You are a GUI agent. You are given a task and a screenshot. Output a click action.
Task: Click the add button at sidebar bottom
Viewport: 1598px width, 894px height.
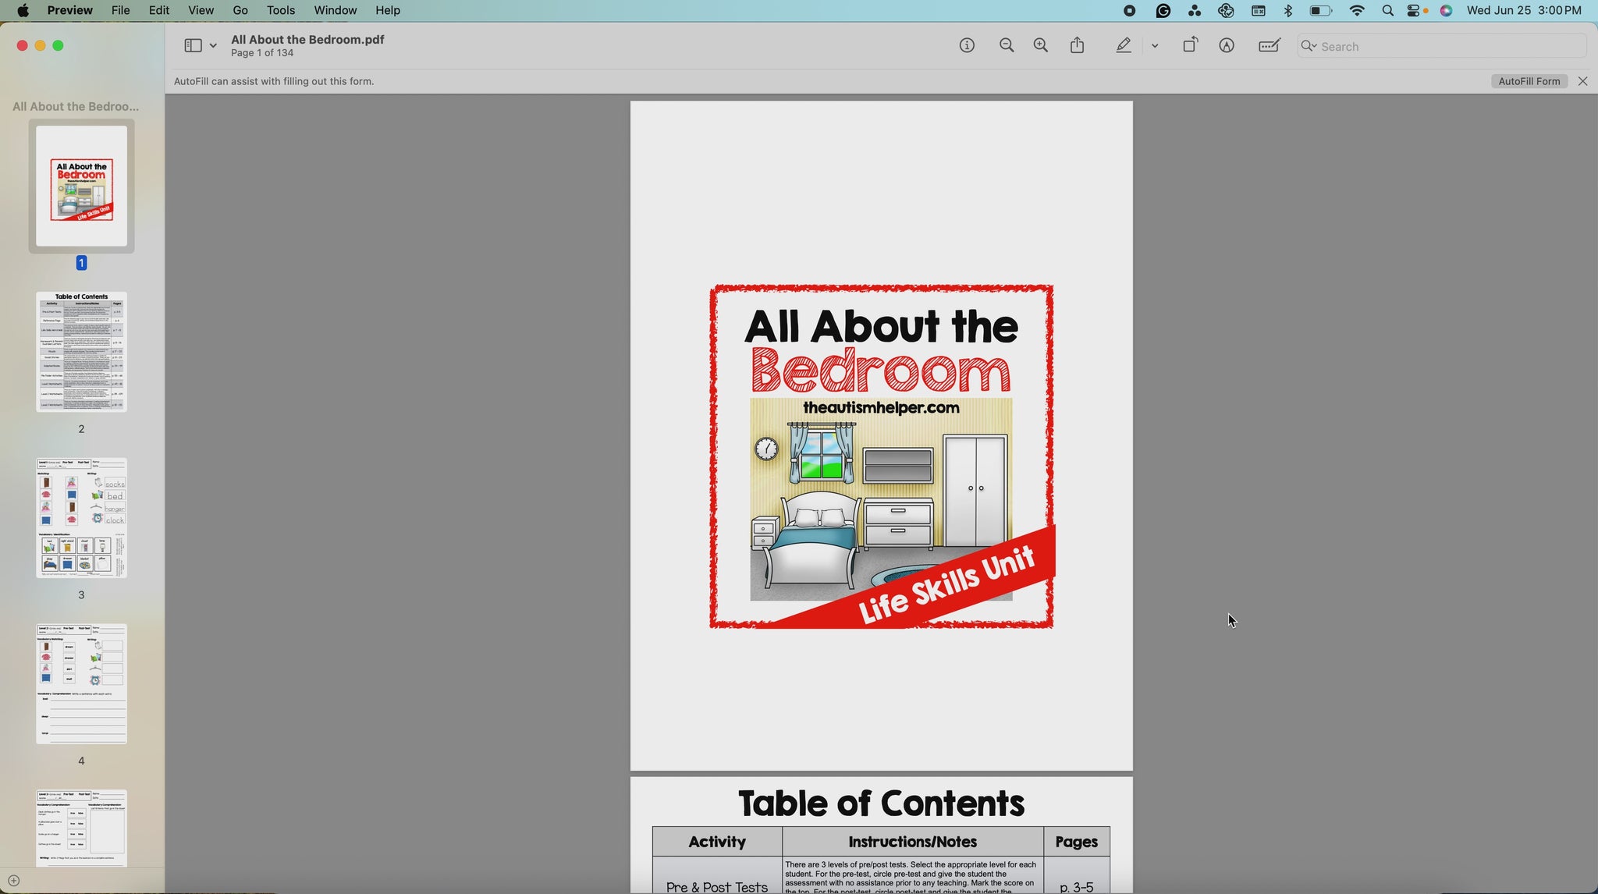click(13, 881)
